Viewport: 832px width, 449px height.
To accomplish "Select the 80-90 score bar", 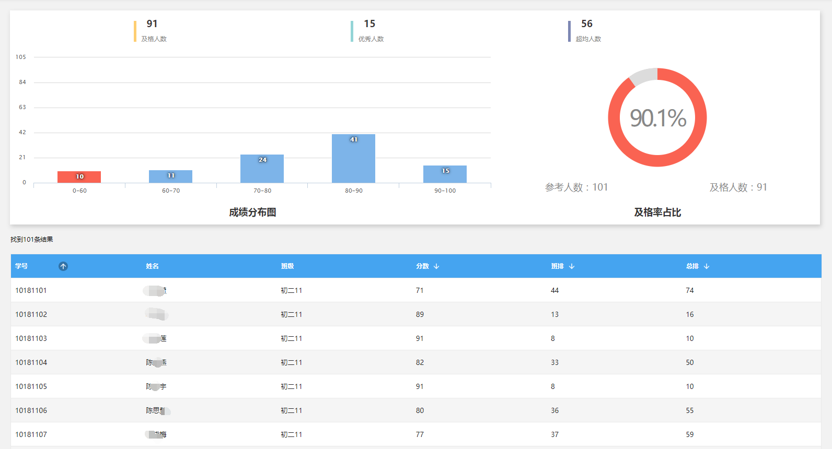I will (x=353, y=159).
